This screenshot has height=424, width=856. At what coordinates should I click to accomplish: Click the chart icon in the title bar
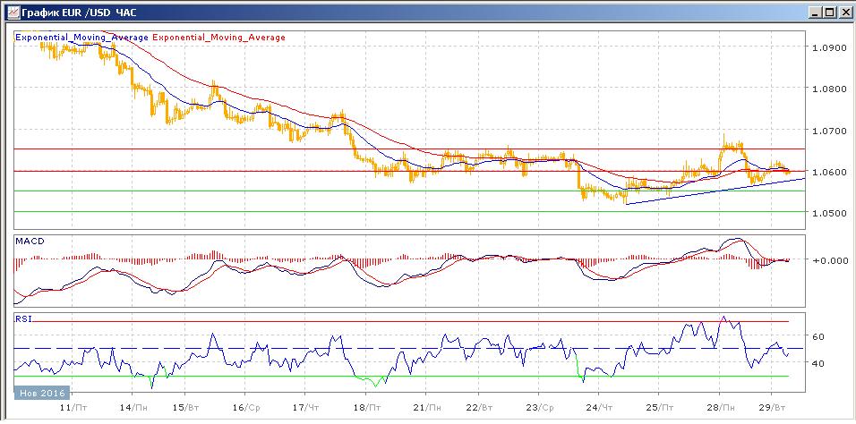(10, 13)
